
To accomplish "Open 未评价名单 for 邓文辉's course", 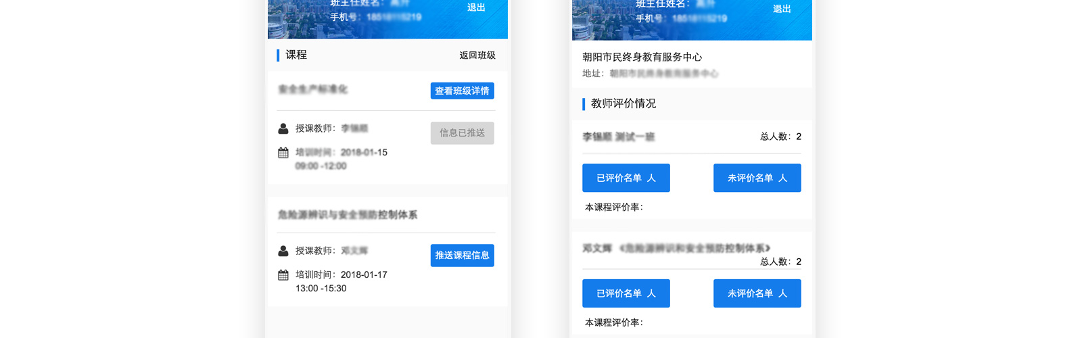I will [757, 293].
